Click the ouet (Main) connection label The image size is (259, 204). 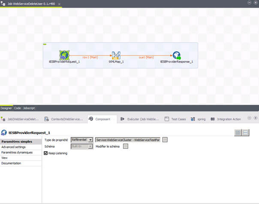[x=146, y=57]
